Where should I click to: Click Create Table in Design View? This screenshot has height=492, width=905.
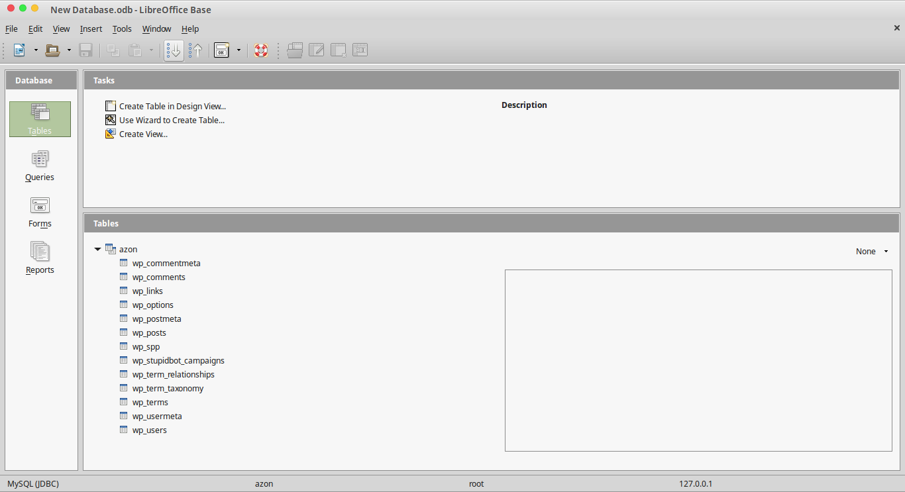coord(172,106)
